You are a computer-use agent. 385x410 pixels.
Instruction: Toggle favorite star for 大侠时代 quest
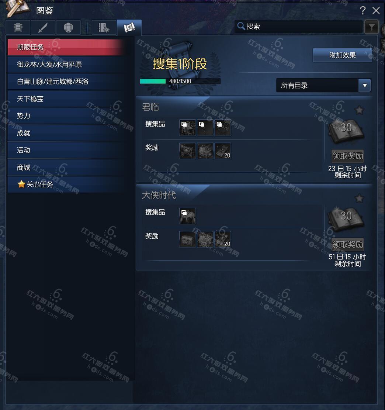click(x=360, y=199)
